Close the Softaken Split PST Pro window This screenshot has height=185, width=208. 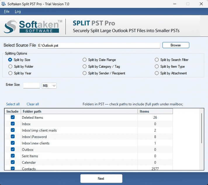point(201,4)
